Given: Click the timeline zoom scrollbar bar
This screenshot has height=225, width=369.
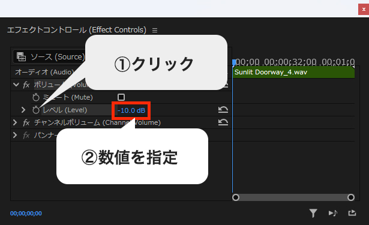Looking at the screenshot, I should (293, 197).
